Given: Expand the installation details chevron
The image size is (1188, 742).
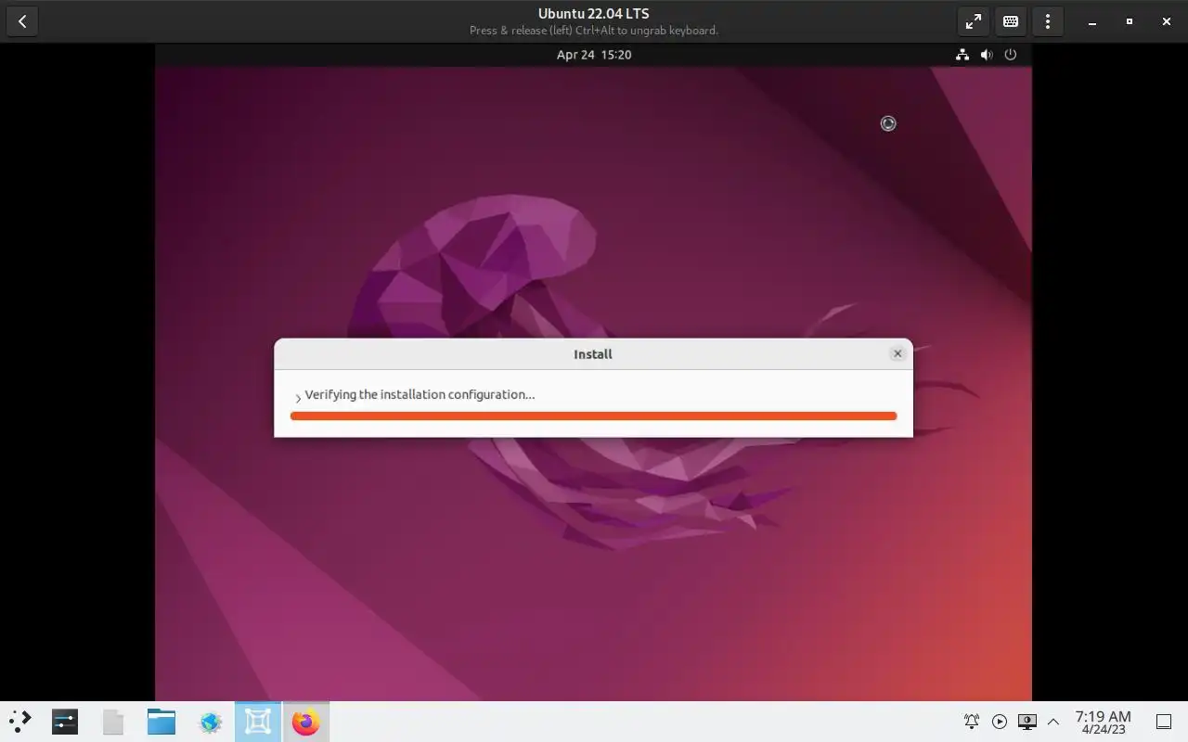Looking at the screenshot, I should [x=298, y=397].
